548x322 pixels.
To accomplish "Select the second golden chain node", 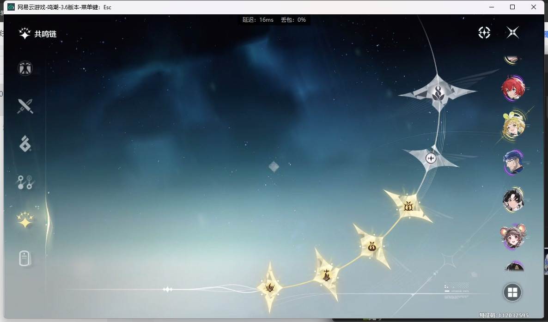I will (326, 274).
